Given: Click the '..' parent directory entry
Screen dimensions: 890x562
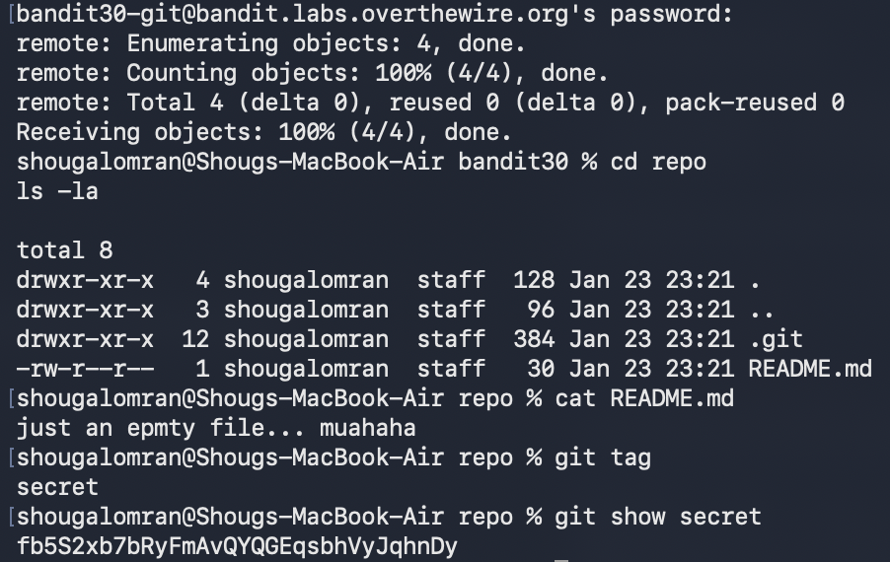Looking at the screenshot, I should click(x=761, y=310).
